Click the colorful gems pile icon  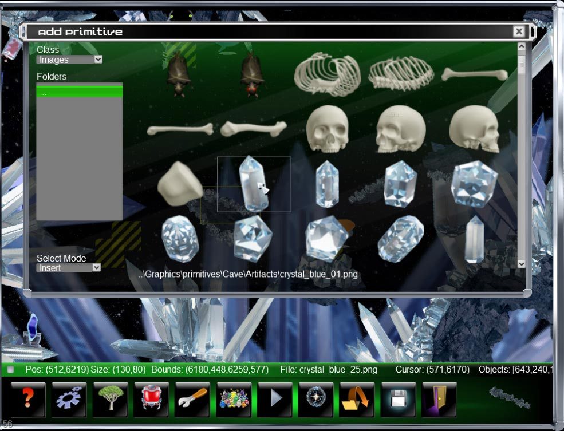coord(234,400)
